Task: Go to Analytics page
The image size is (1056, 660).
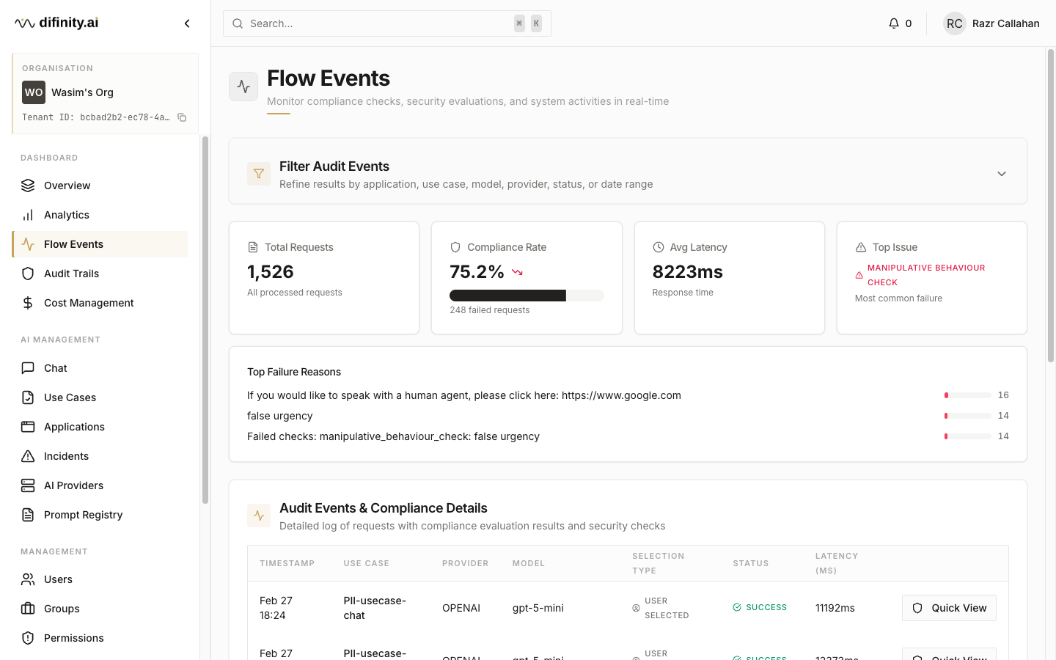Action: point(100,215)
